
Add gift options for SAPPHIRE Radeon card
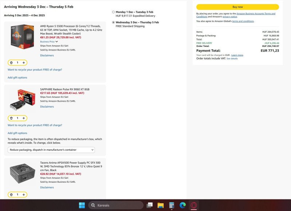17,133
